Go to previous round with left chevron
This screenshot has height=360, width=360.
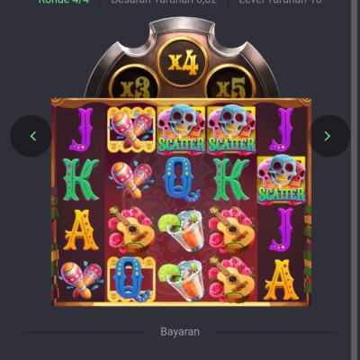coord(31,136)
